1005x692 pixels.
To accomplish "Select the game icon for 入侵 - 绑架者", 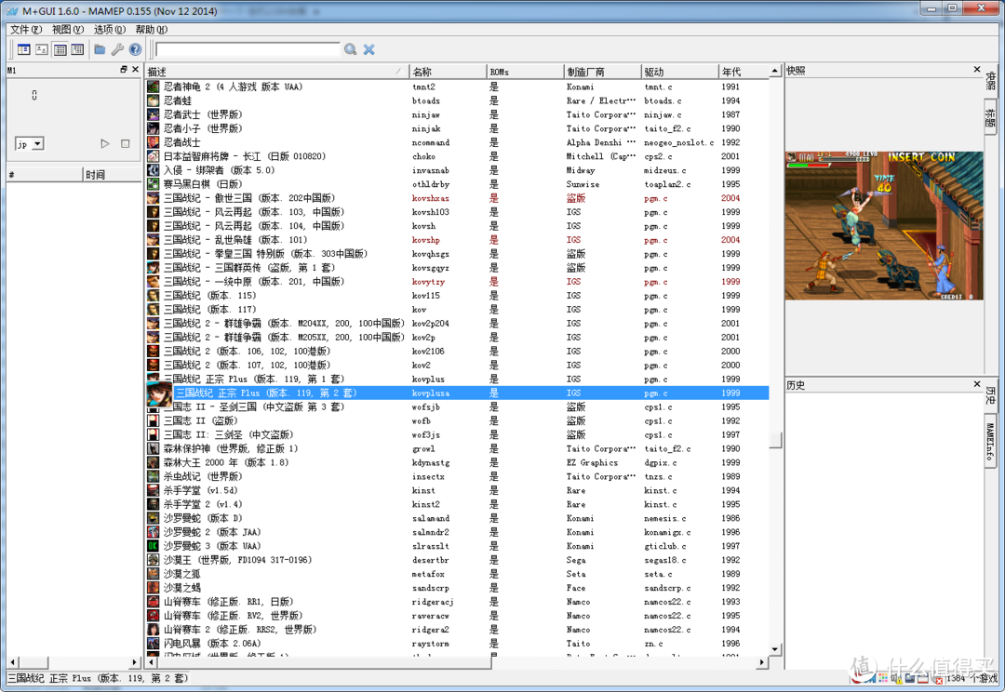I will coord(154,170).
